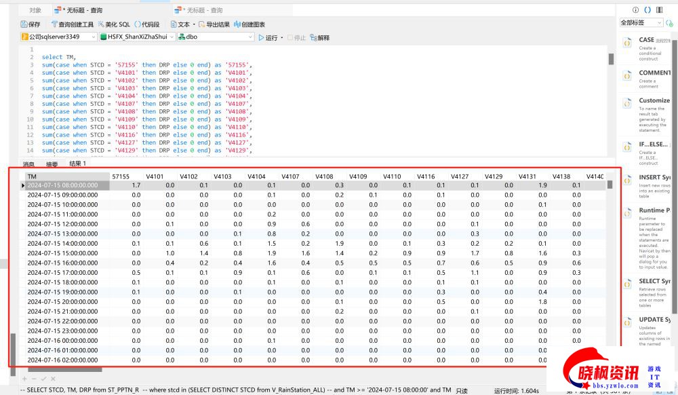This screenshot has width=678, height=395.
Task: Click the COMMENT snippet title
Action: (655, 73)
